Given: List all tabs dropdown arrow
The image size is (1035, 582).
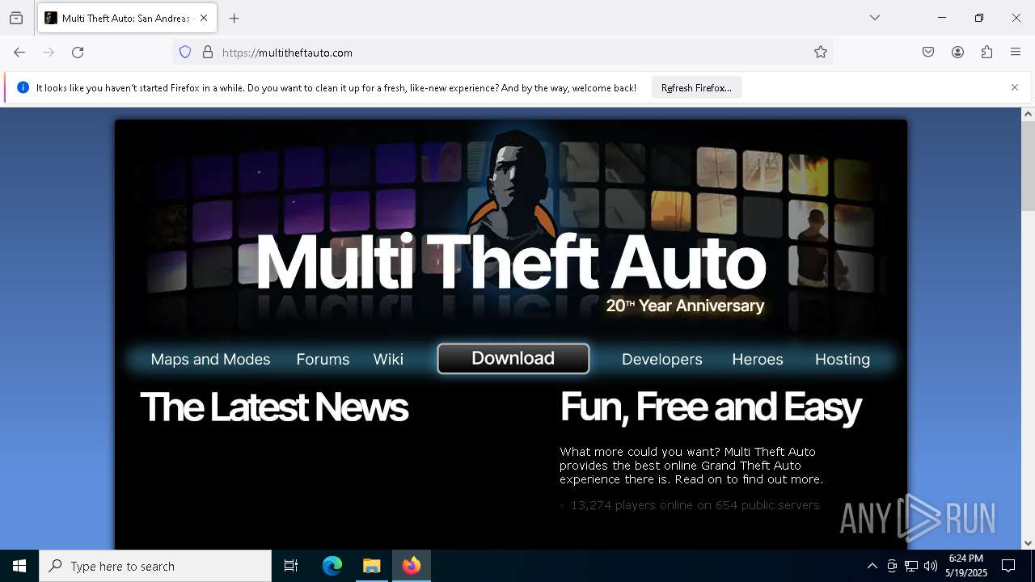Looking at the screenshot, I should coord(875,18).
